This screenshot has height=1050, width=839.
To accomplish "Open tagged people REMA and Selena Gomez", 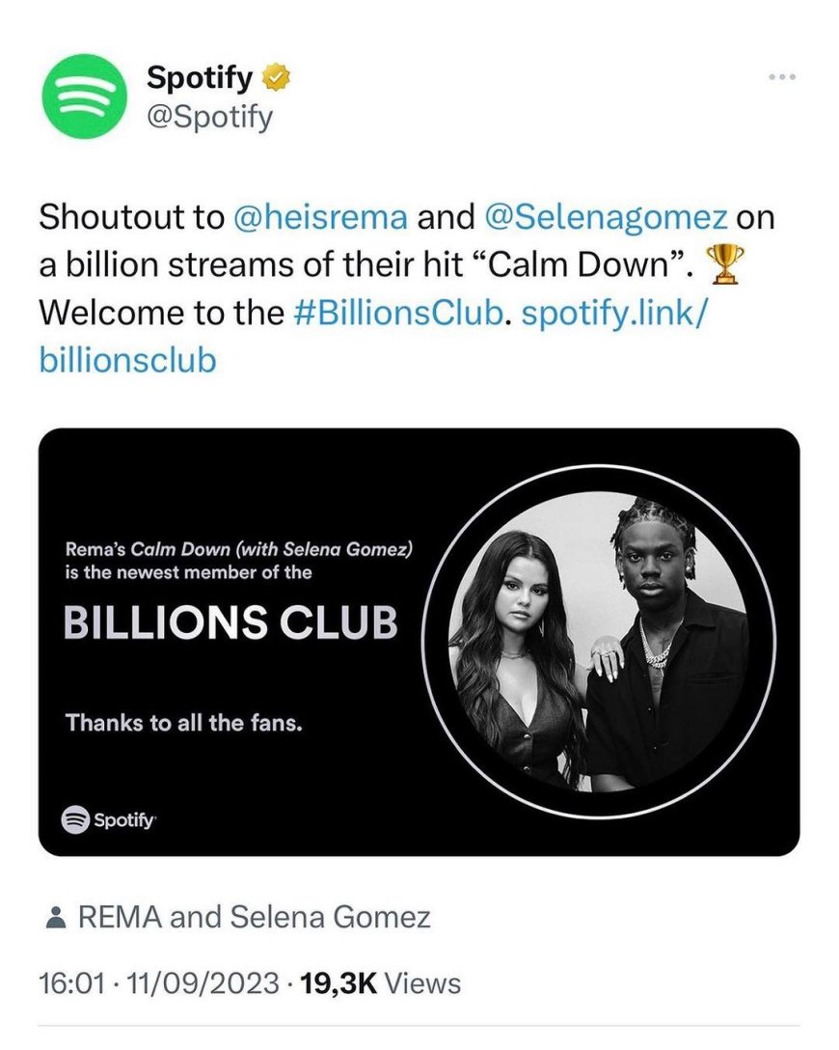I will [x=253, y=917].
